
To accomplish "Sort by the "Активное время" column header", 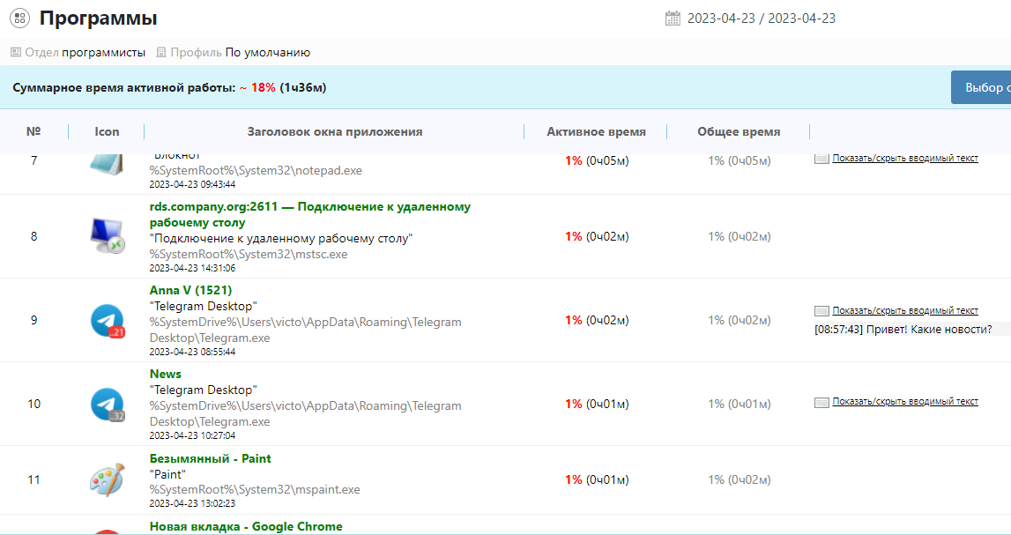I will coord(596,132).
